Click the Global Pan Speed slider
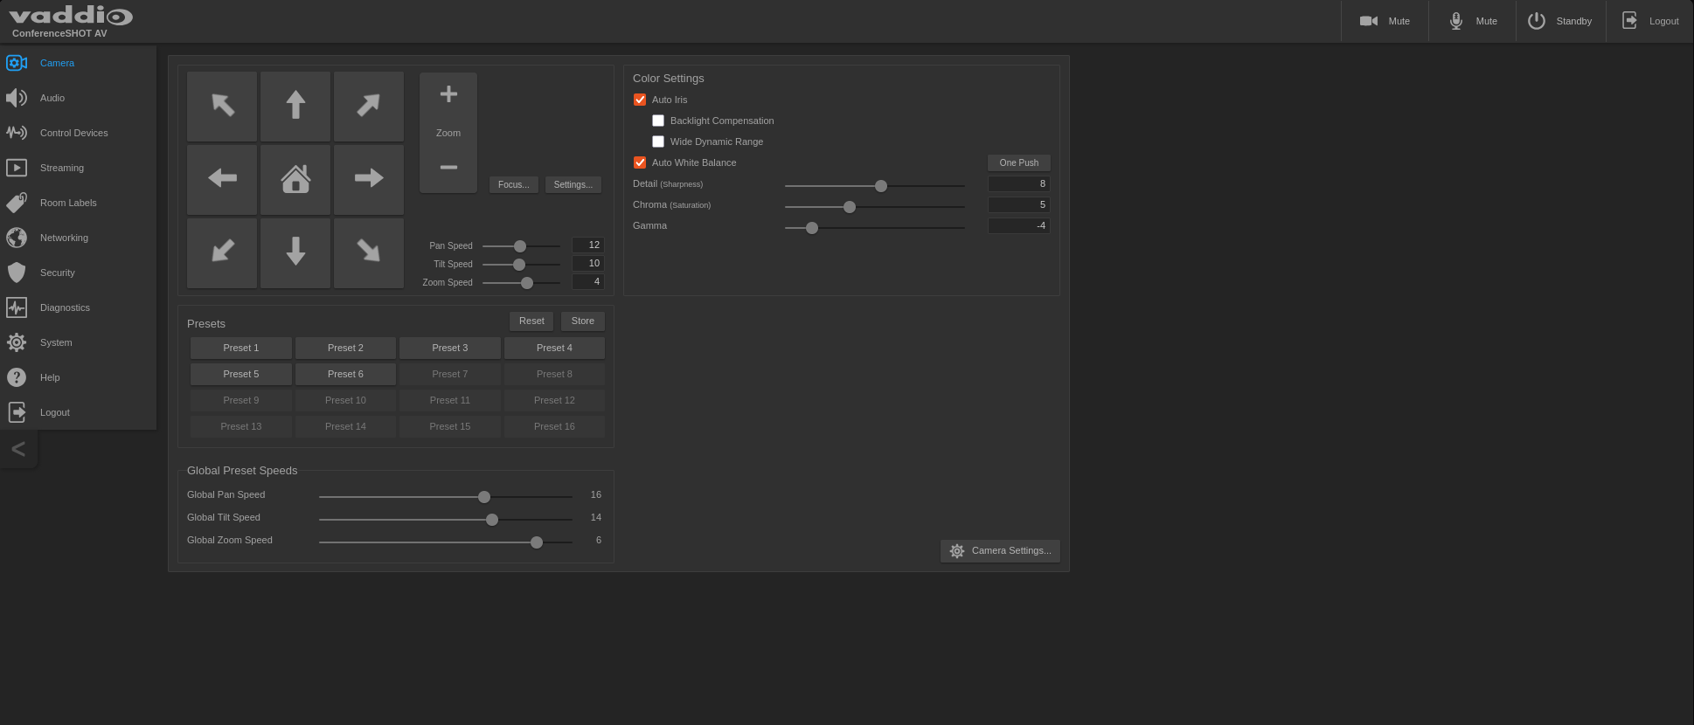The height and width of the screenshot is (725, 1694). coord(446,497)
